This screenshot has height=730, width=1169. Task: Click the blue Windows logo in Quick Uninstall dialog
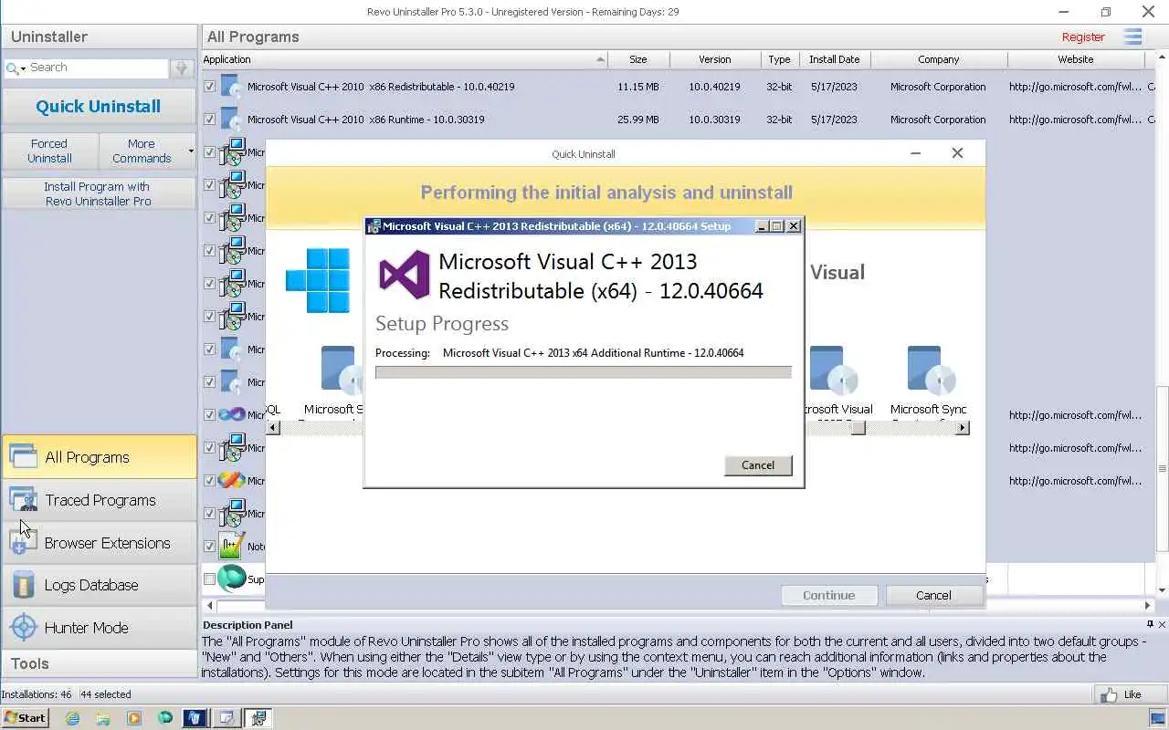[x=318, y=280]
